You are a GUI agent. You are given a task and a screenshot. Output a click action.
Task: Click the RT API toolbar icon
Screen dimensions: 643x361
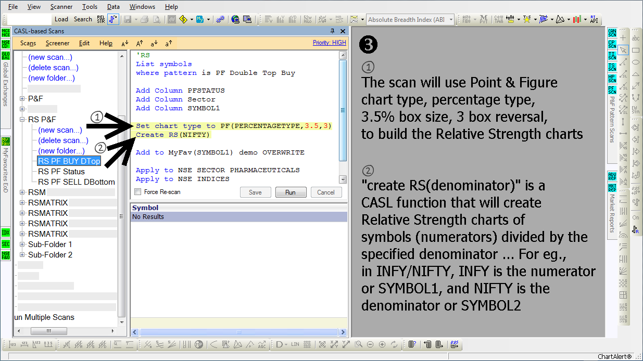[x=594, y=19]
